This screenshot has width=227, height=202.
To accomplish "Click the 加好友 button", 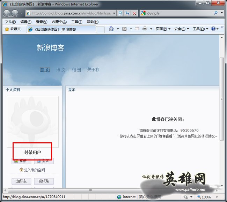I will (21, 181).
